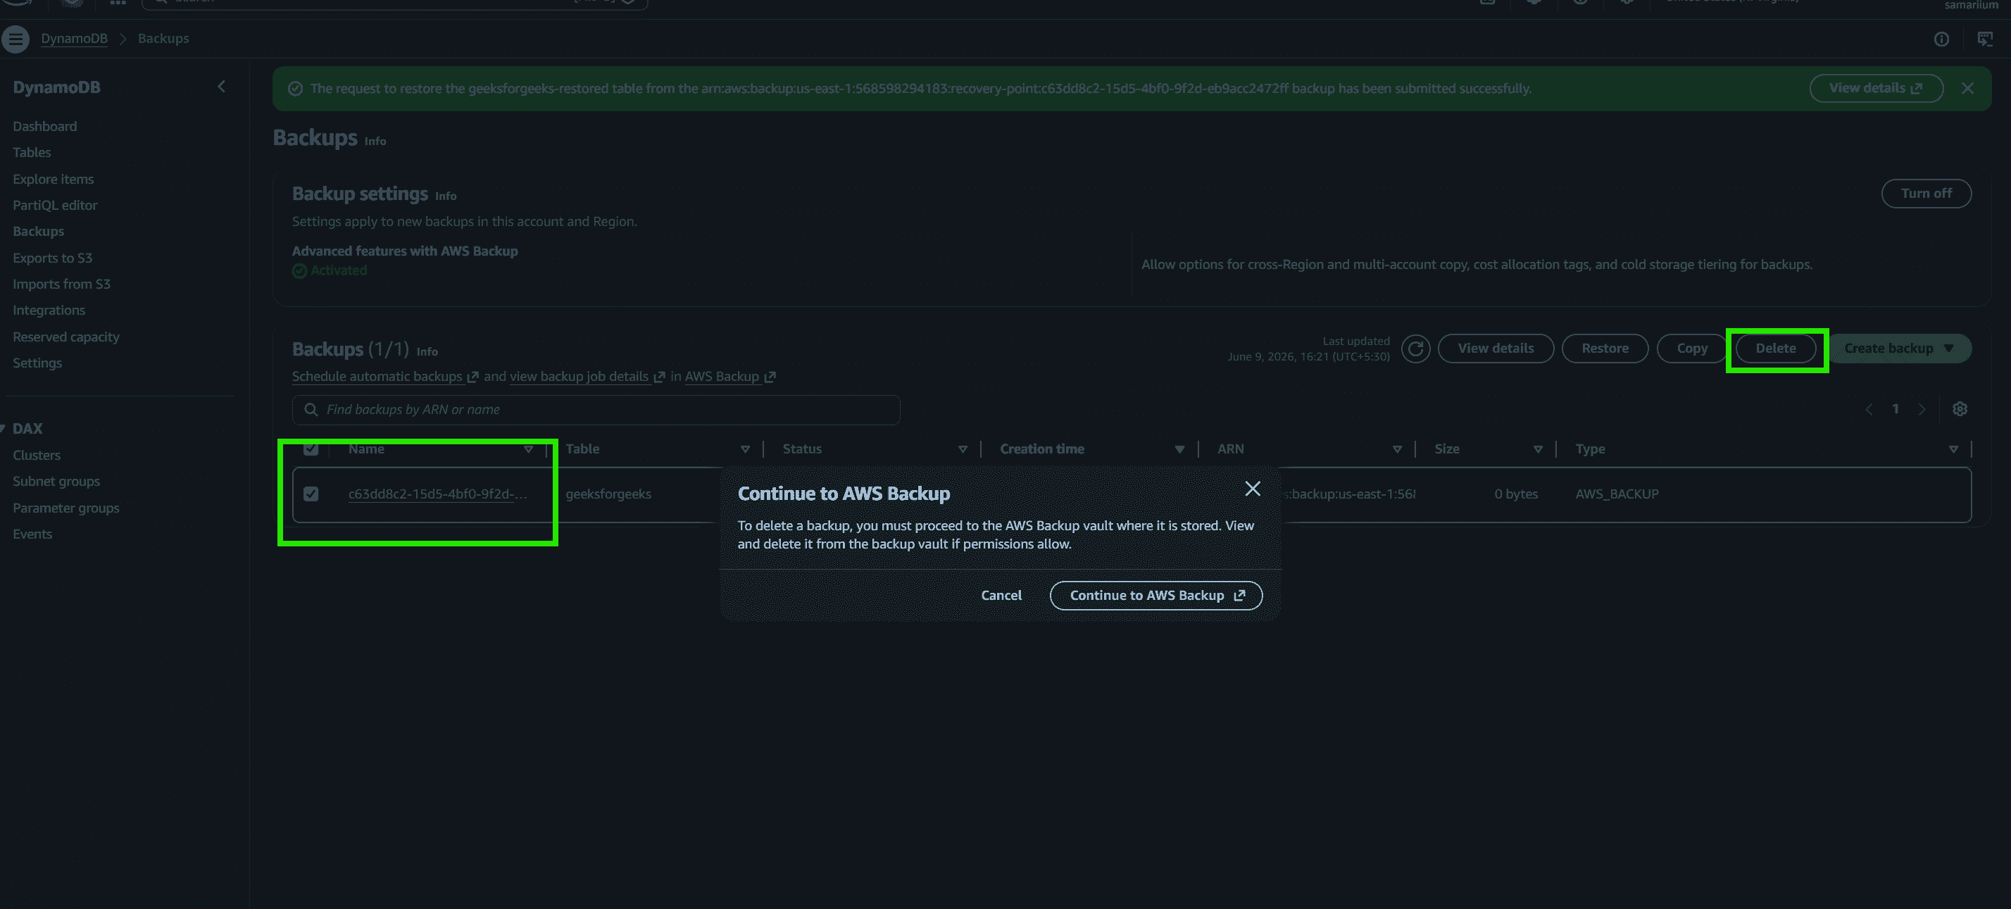This screenshot has width=2011, height=909.
Task: Open the AWS Backup link
Action: coord(730,377)
